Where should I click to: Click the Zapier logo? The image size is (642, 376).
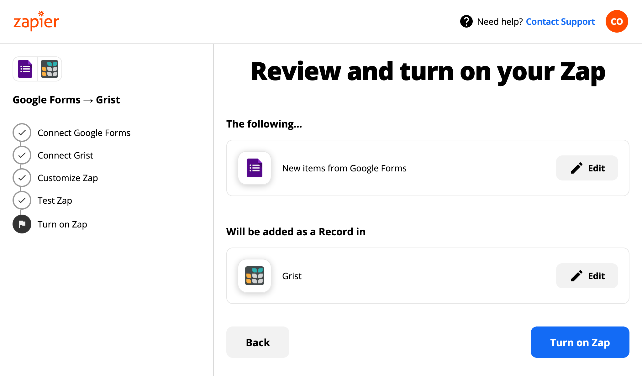36,21
